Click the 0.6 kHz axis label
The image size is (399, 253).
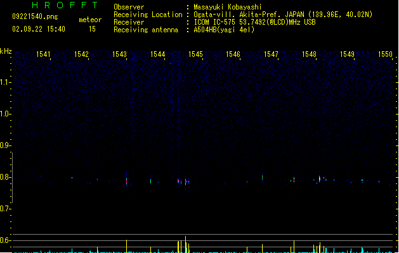pyautogui.click(x=5, y=240)
